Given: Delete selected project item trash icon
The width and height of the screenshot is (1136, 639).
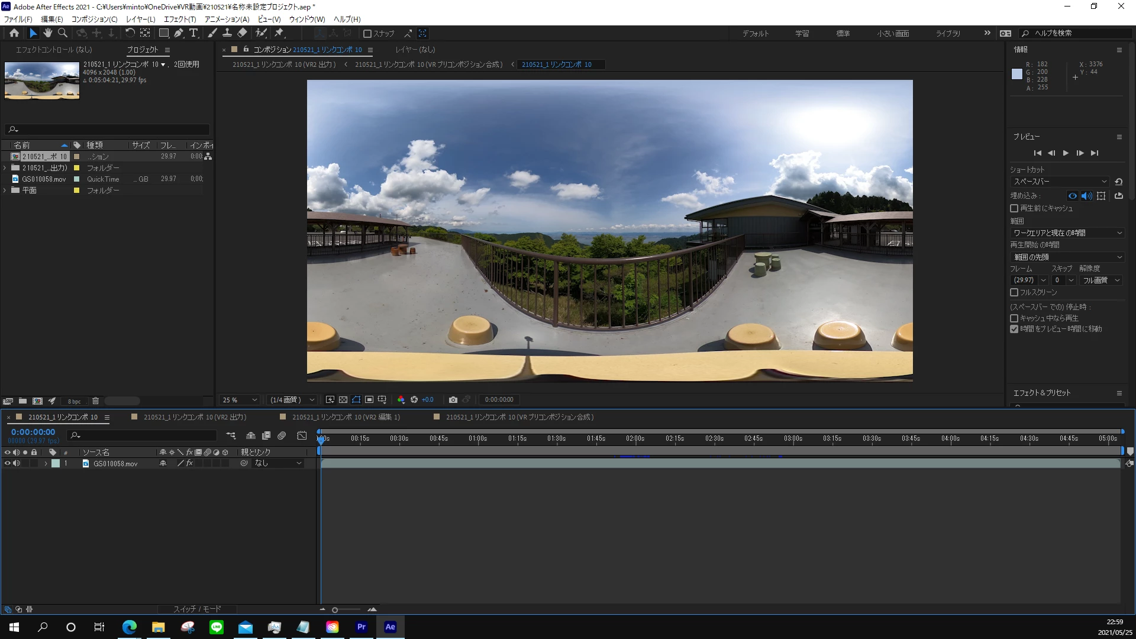Looking at the screenshot, I should pyautogui.click(x=95, y=401).
